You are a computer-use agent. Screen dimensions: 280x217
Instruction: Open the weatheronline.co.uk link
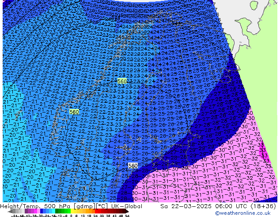click(x=243, y=213)
